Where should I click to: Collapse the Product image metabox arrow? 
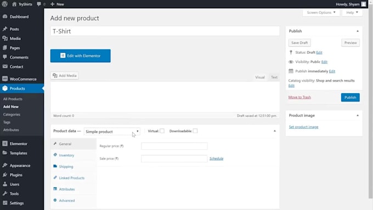[x=358, y=115]
